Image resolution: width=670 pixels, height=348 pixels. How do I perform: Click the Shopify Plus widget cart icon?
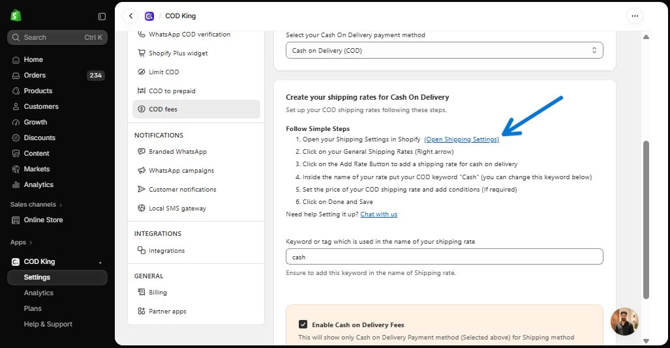[142, 53]
